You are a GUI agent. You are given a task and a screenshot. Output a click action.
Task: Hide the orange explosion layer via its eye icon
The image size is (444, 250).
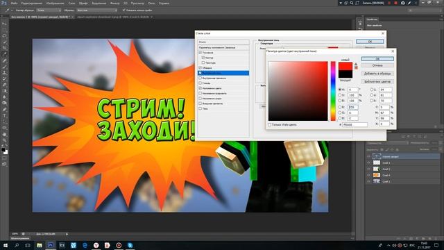click(368, 175)
